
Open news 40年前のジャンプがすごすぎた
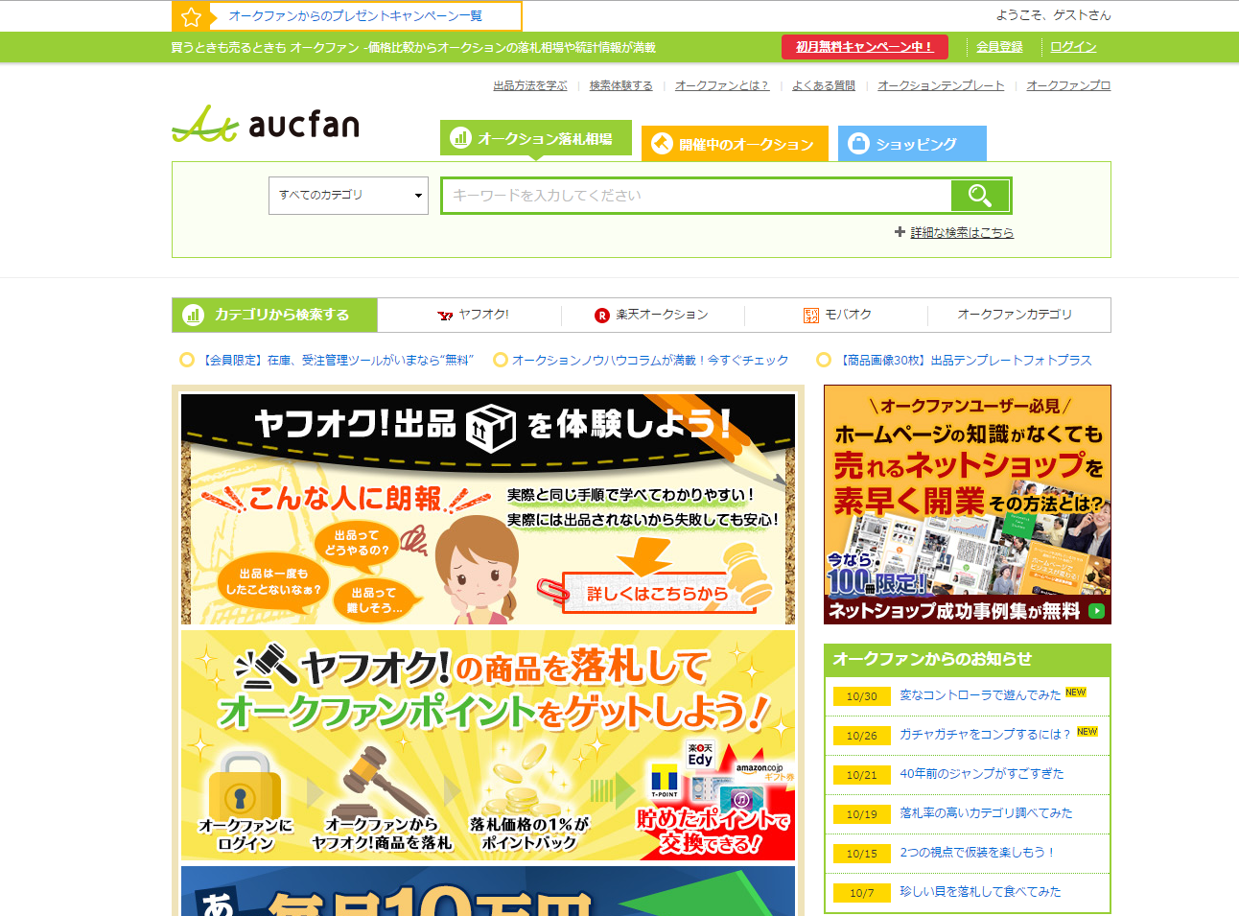982,774
